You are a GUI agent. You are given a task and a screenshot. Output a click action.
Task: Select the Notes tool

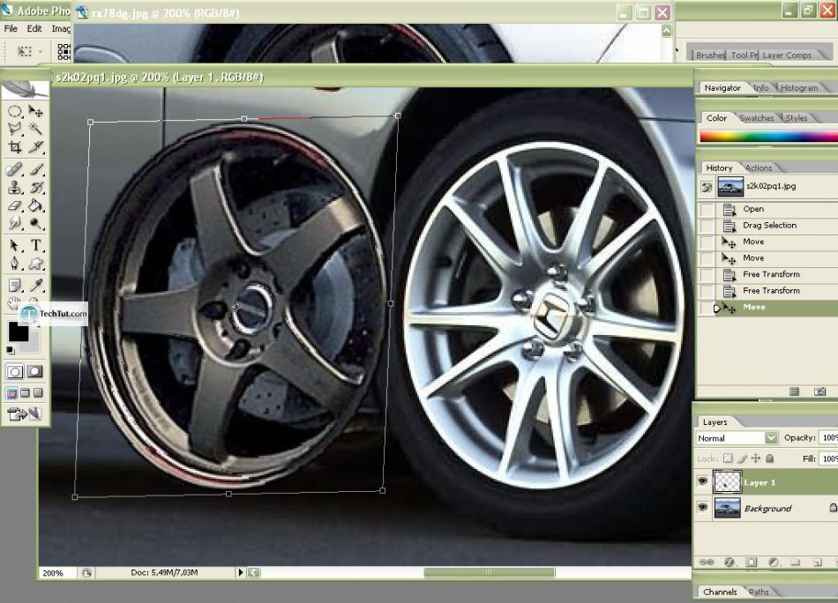[x=15, y=286]
